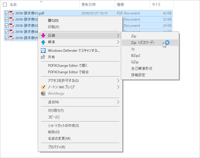This screenshot has width=200, height=158.
Task: Click the WinMerge icon
Action: 43,93
